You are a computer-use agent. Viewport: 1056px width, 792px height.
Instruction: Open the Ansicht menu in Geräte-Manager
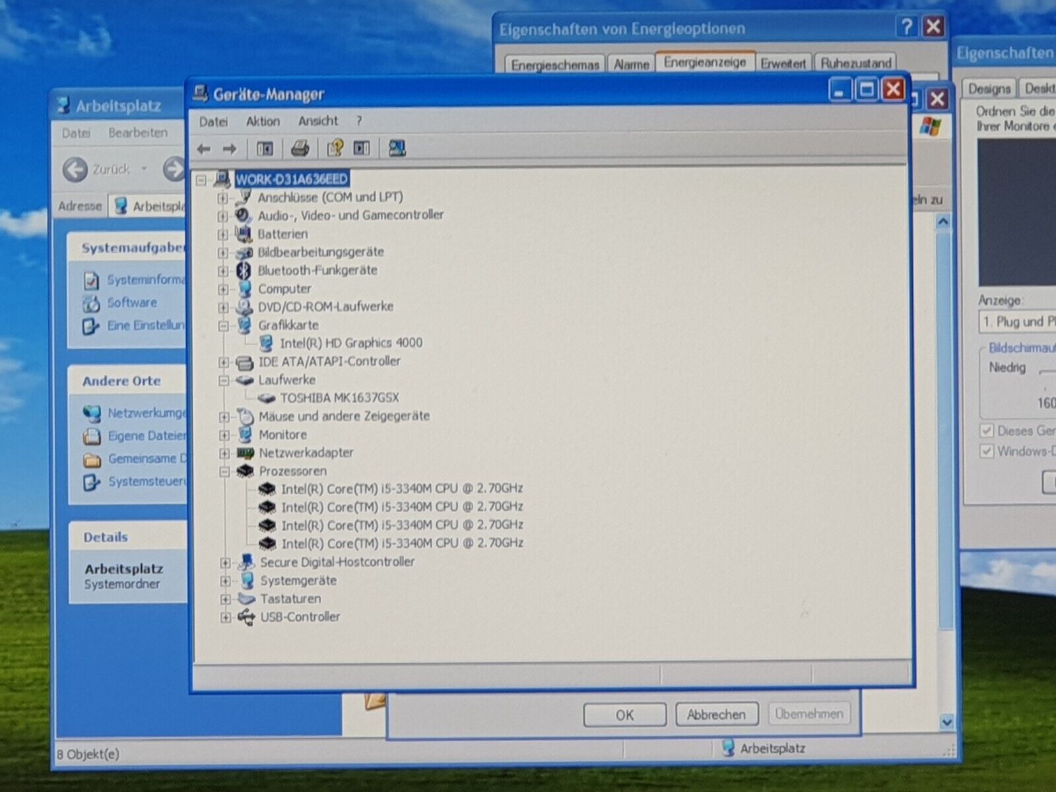click(317, 121)
